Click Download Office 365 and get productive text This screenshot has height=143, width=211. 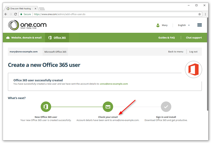coord(166,120)
